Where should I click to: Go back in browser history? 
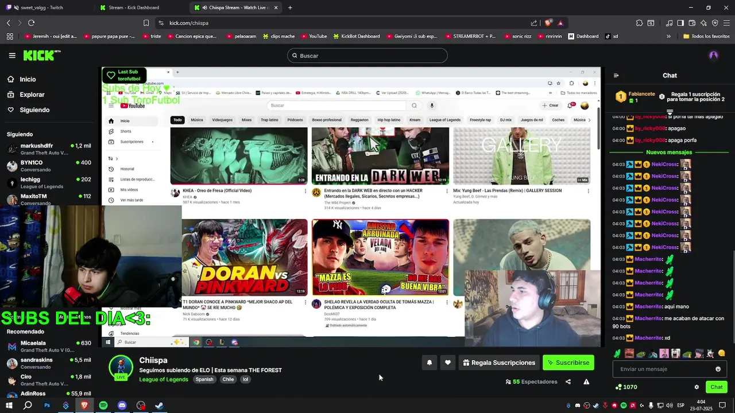(x=9, y=23)
